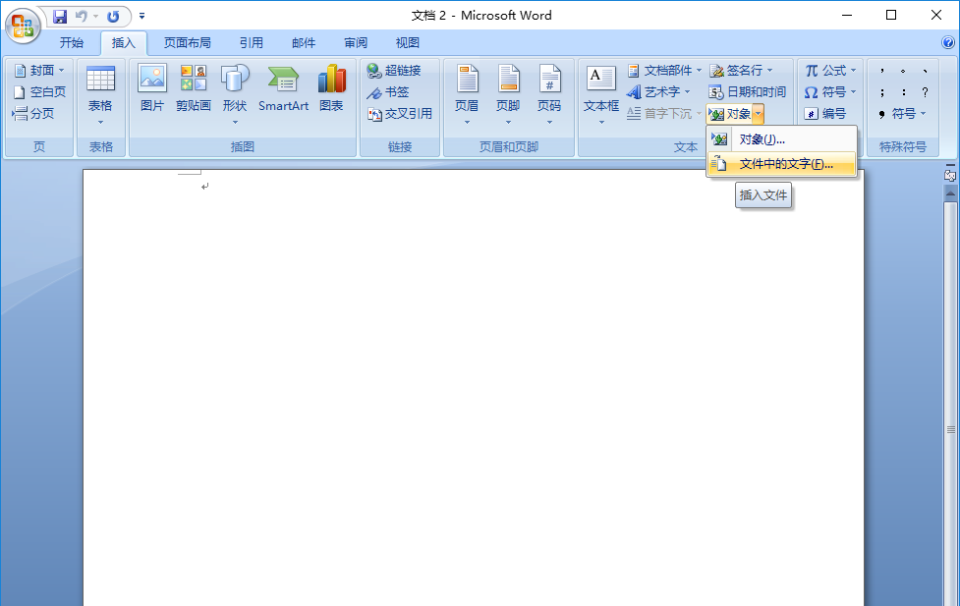This screenshot has width=960, height=606.
Task: Insert 日期和时间 date and time
Action: pyautogui.click(x=747, y=91)
